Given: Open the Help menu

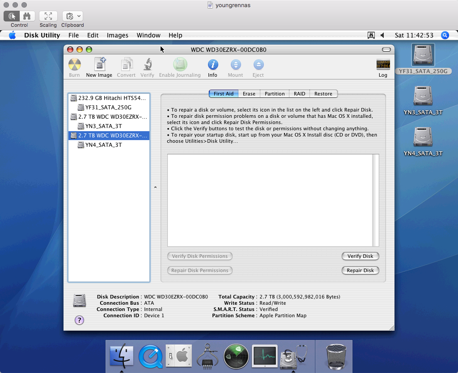Looking at the screenshot, I should 175,35.
